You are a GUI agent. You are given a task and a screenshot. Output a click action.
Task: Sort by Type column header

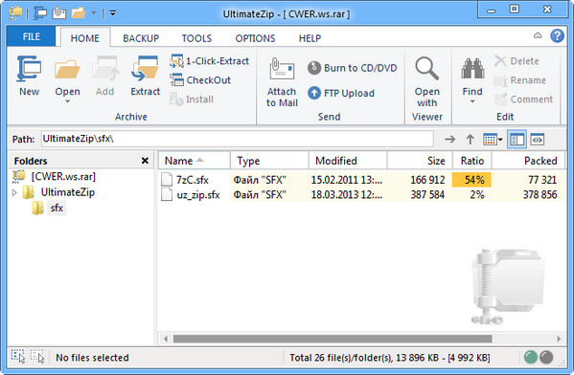[x=269, y=161]
